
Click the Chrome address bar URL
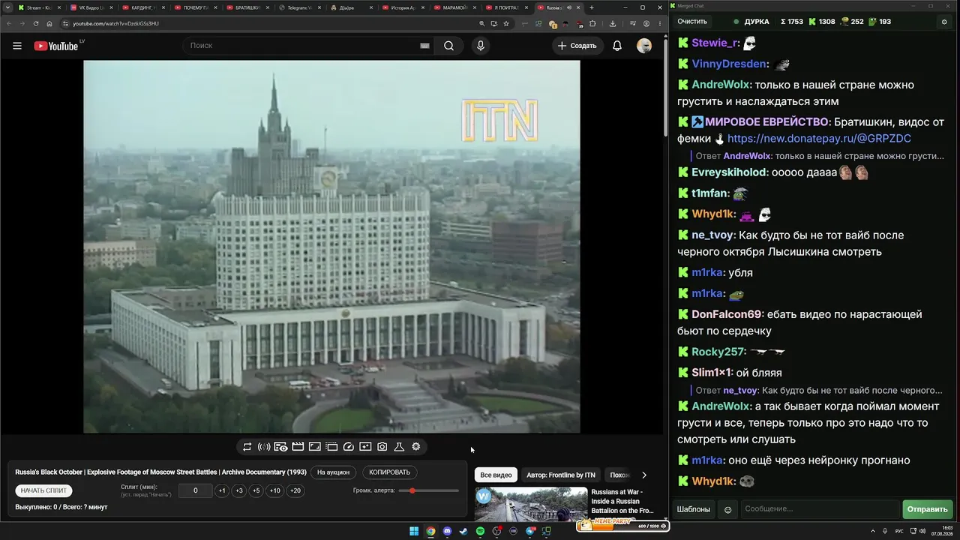[116, 23]
